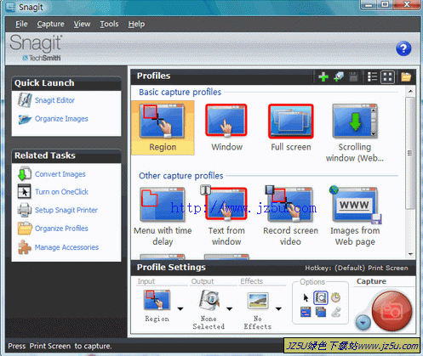Choose the Full screen capture profile

[291, 127]
